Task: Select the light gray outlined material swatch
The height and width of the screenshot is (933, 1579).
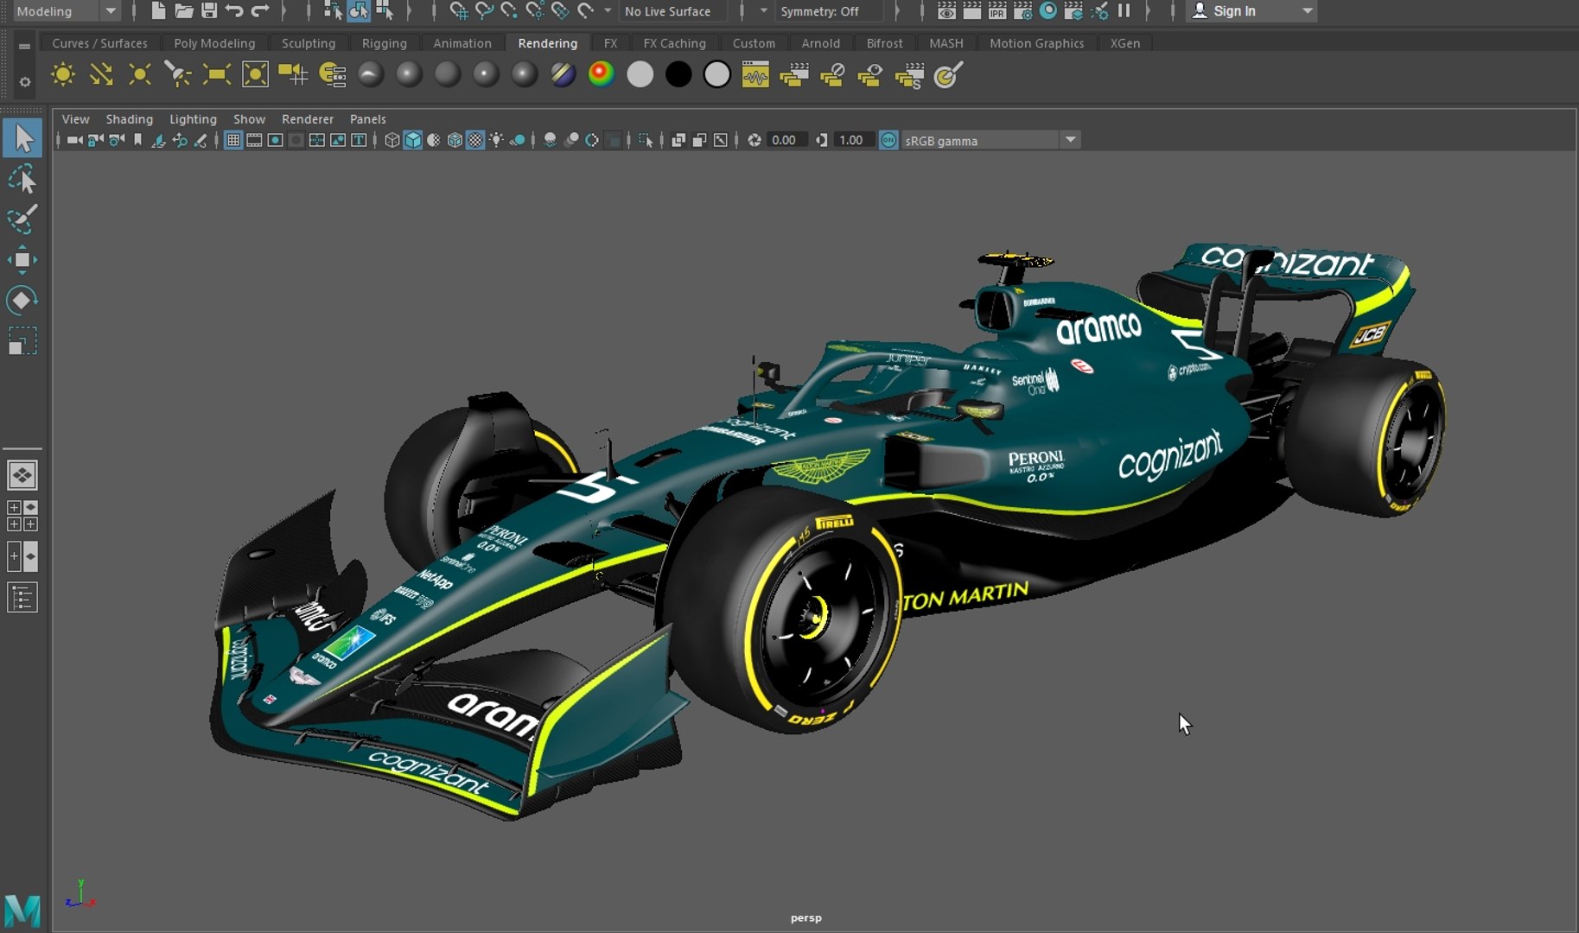Action: point(716,75)
